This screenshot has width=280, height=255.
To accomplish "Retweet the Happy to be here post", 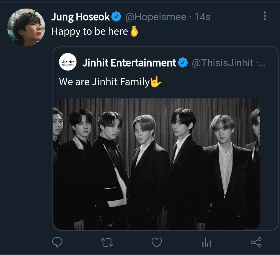I will [107, 243].
